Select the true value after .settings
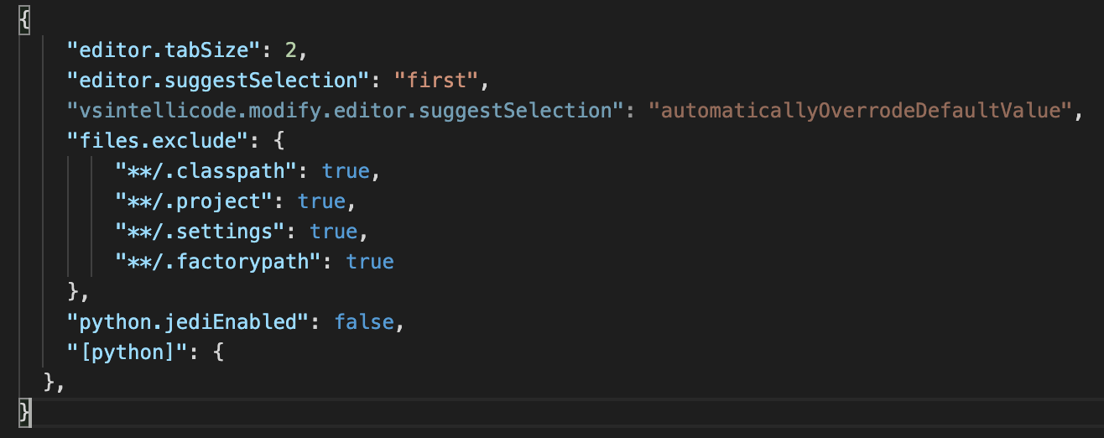The height and width of the screenshot is (438, 1104). coord(334,232)
